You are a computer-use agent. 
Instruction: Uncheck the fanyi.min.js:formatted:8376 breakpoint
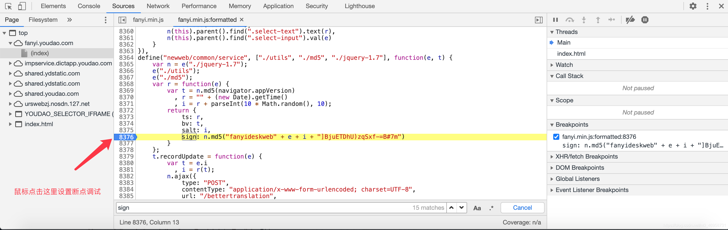coord(556,137)
